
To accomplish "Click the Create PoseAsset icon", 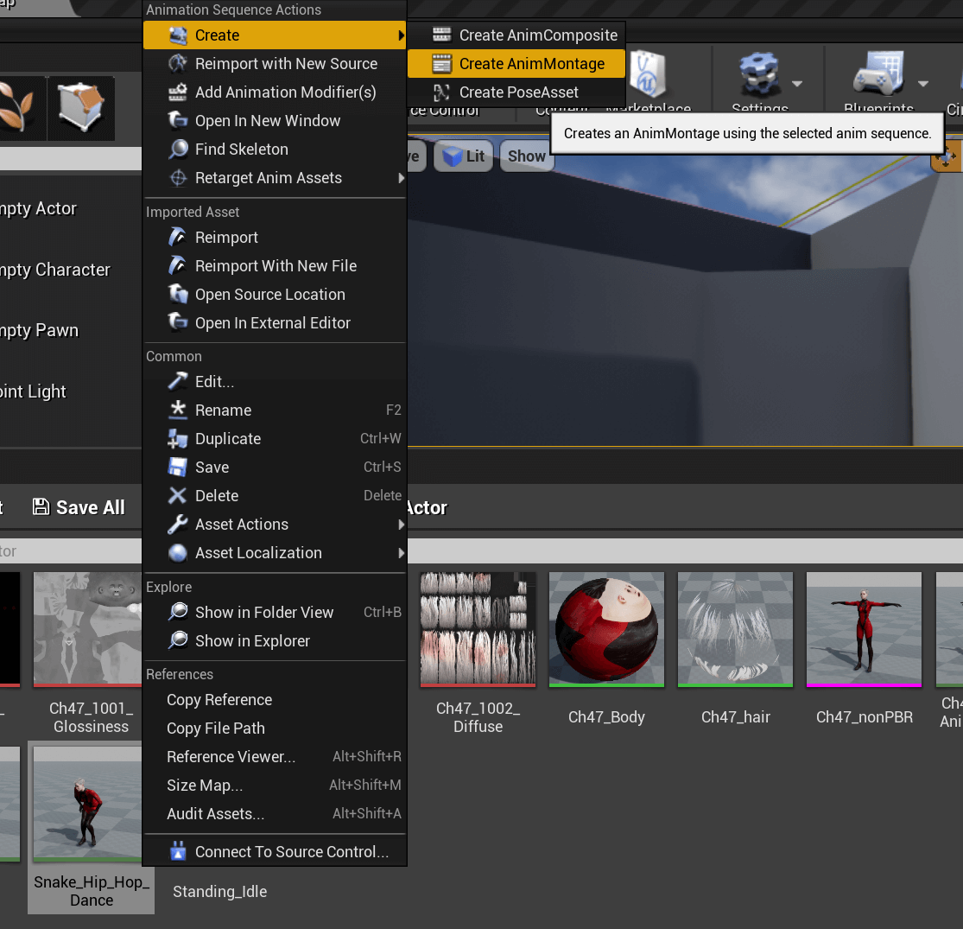I will [441, 92].
